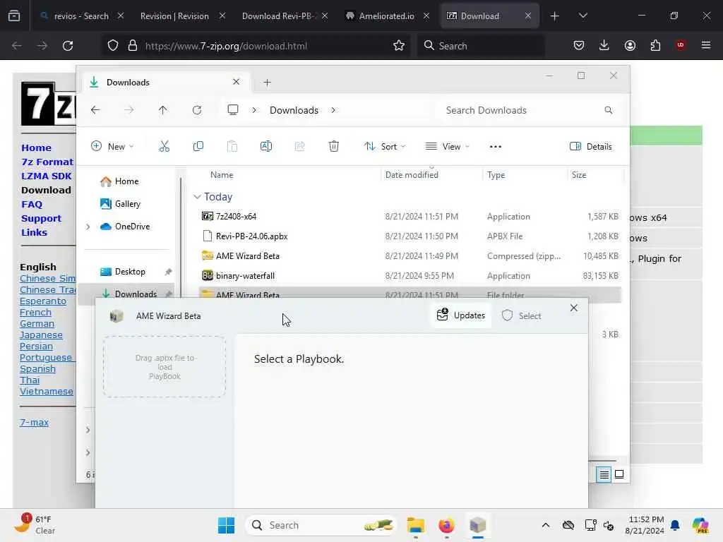Open Firefox list all tabs dropdown
723x542 pixels.
[x=582, y=16]
